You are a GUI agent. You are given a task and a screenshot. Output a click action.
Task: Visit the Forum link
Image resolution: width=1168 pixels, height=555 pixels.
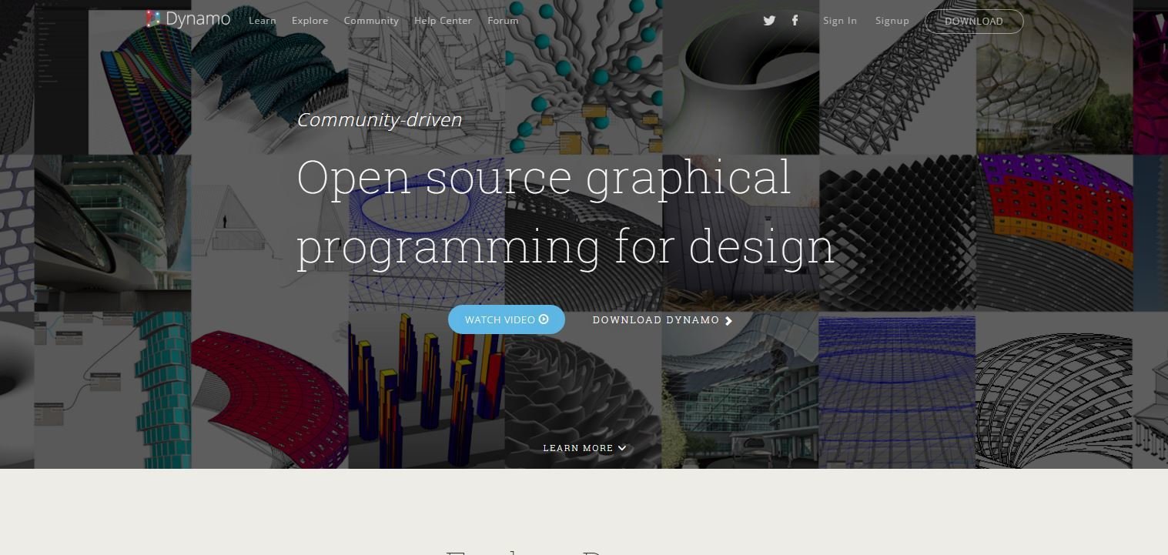(x=503, y=21)
